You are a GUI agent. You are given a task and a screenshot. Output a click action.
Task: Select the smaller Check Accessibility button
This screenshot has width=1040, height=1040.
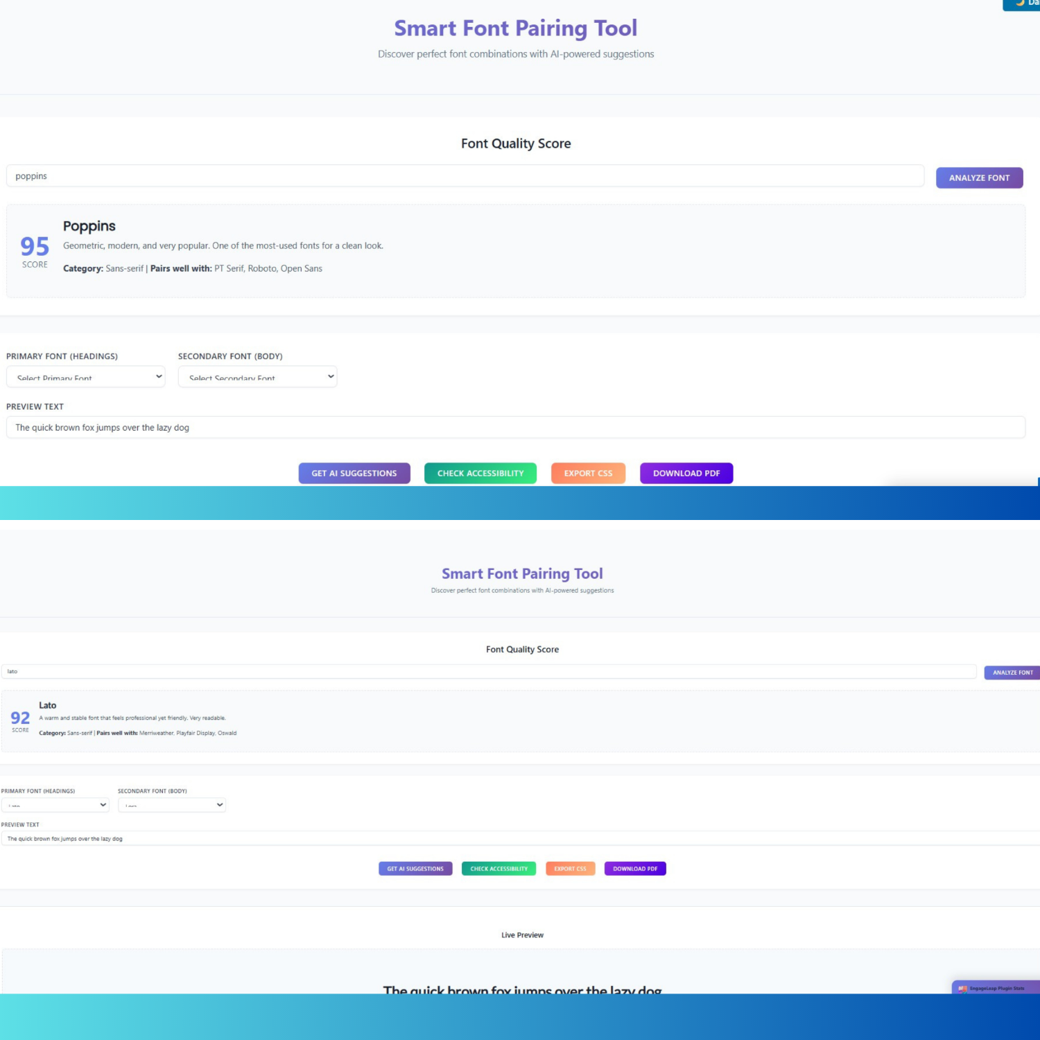pos(499,869)
